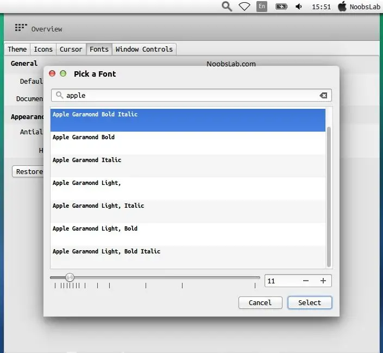Click the battery status icon
The image size is (383, 353).
[x=281, y=7]
